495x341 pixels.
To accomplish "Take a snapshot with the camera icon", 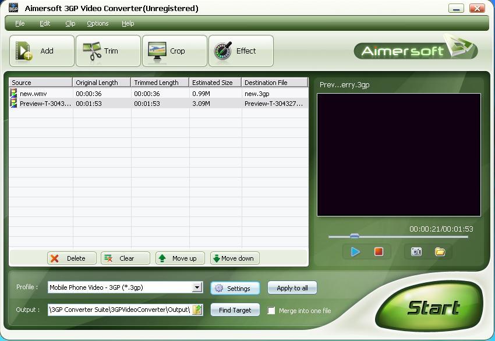I will 416,251.
